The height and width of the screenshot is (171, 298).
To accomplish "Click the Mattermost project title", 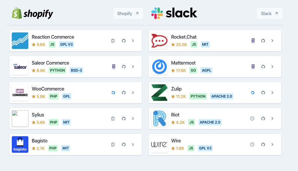I will [183, 63].
